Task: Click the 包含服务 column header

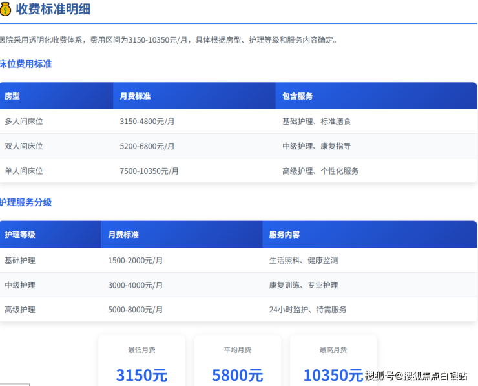Action: 297,96
